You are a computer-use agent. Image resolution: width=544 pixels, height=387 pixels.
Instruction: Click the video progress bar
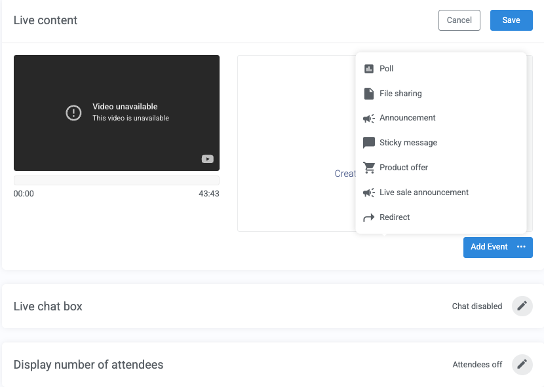116,180
